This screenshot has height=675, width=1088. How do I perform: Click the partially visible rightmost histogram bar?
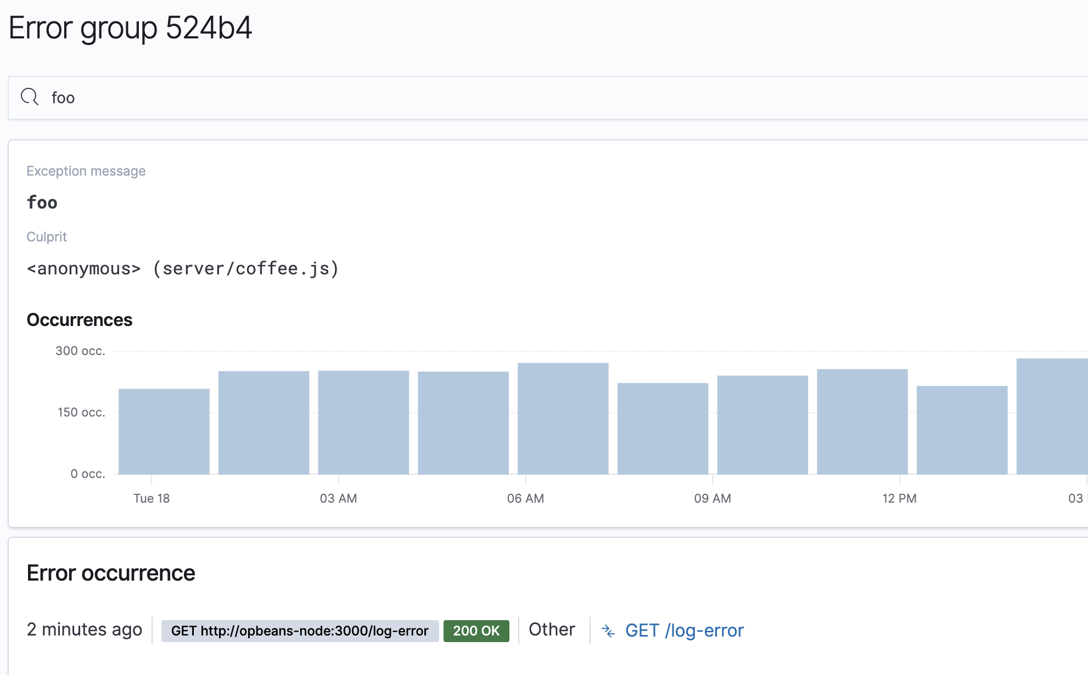(1052, 416)
